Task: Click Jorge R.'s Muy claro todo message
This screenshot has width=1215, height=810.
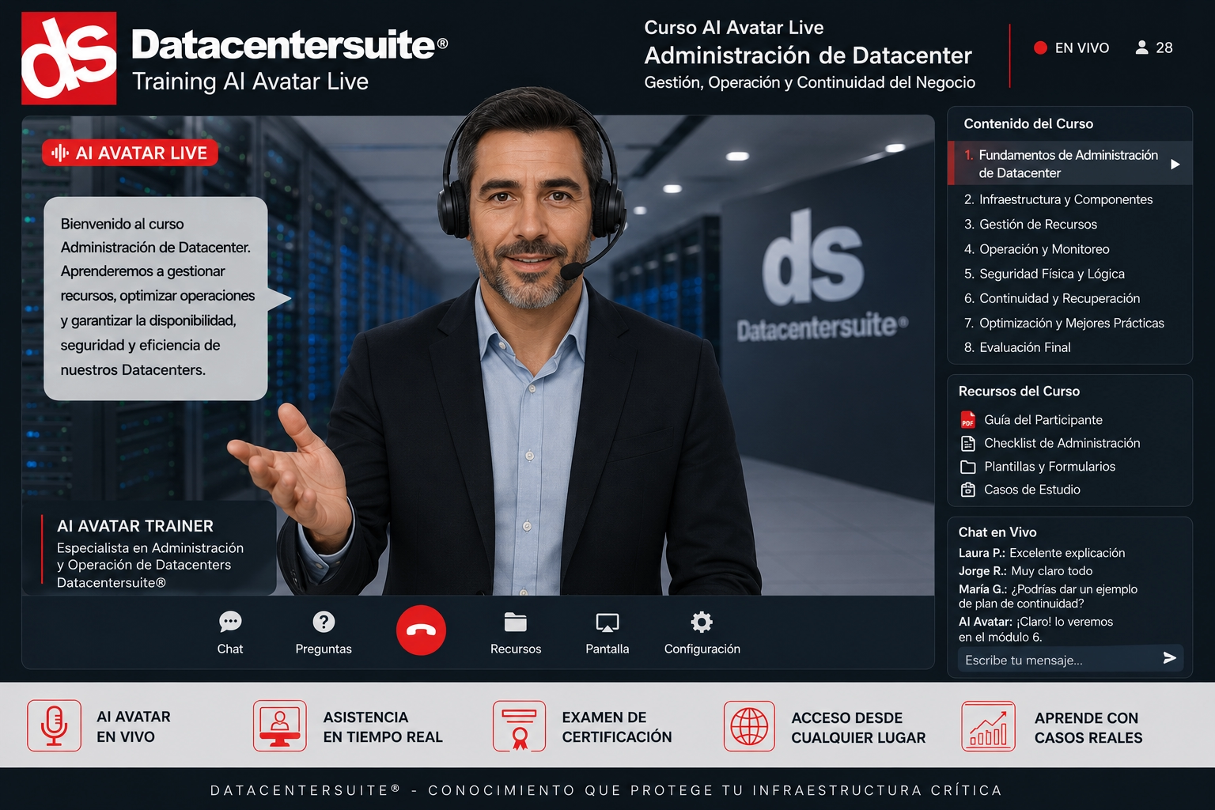Action: click(1025, 571)
